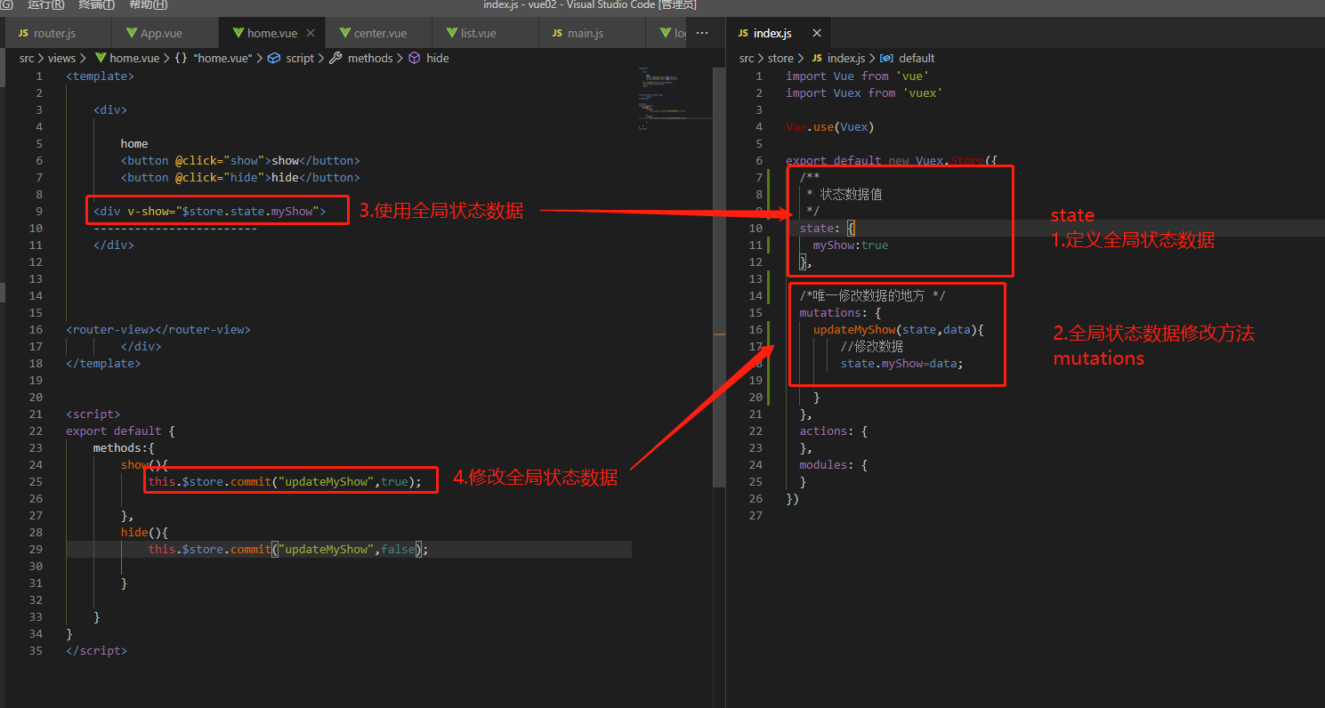This screenshot has width=1325, height=708.
Task: Click the updateMyShow(state,data) function definition
Action: coord(899,329)
